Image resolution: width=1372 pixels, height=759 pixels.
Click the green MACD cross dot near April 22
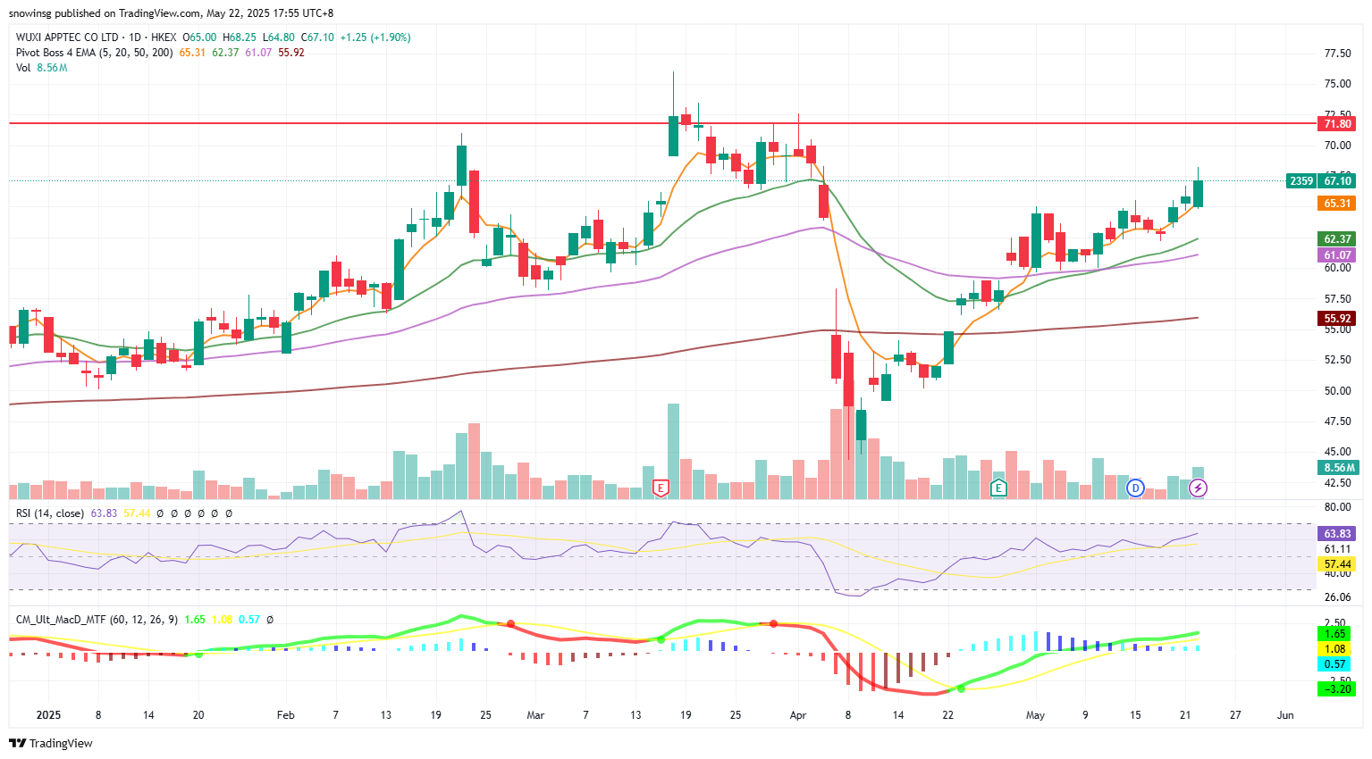coord(961,688)
